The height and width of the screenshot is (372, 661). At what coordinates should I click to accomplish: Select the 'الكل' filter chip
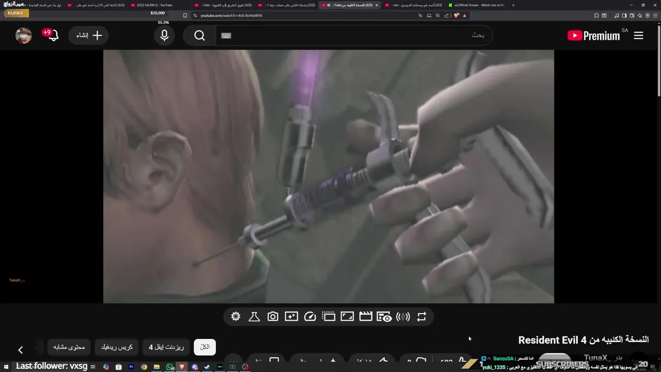[x=204, y=347]
